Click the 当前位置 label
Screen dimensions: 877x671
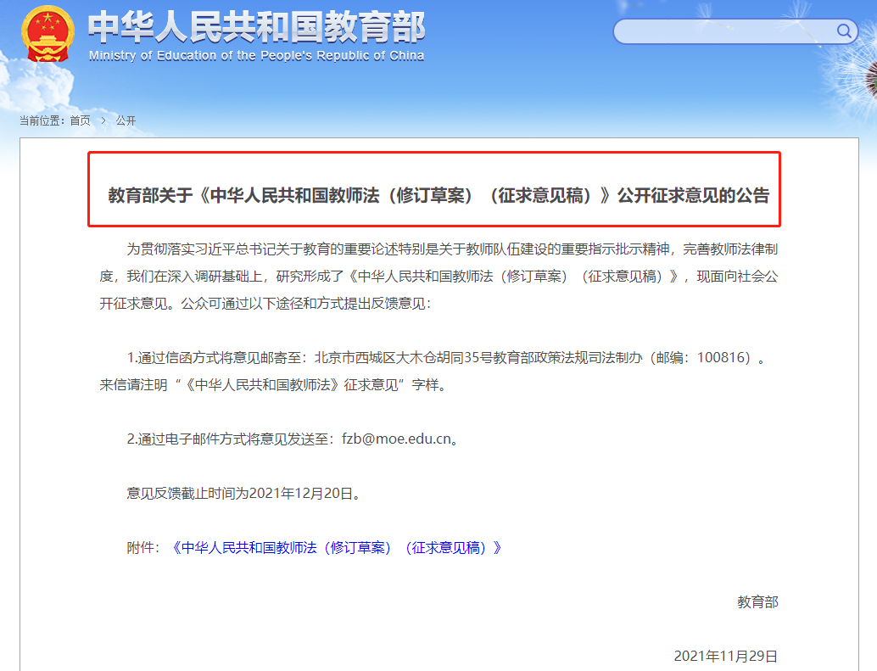coord(41,120)
